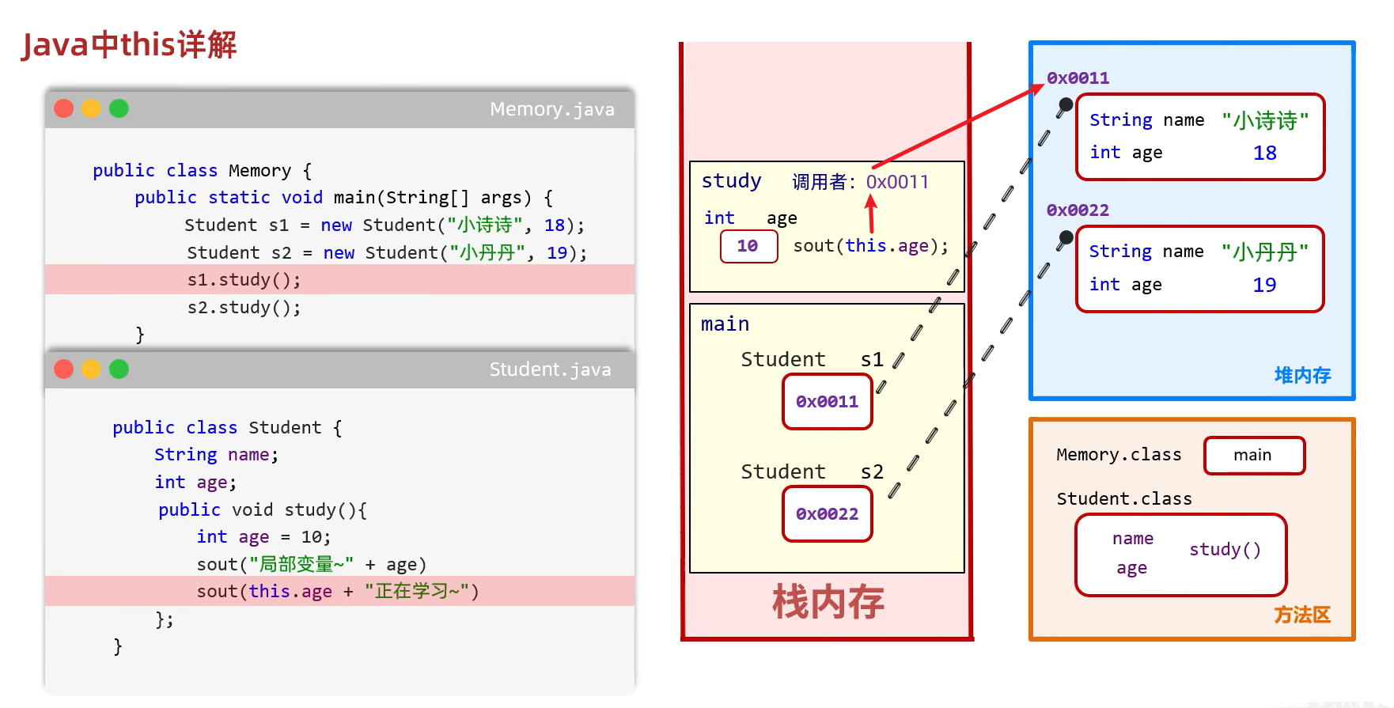Click "sout(this.age);" in the study frame

click(870, 246)
